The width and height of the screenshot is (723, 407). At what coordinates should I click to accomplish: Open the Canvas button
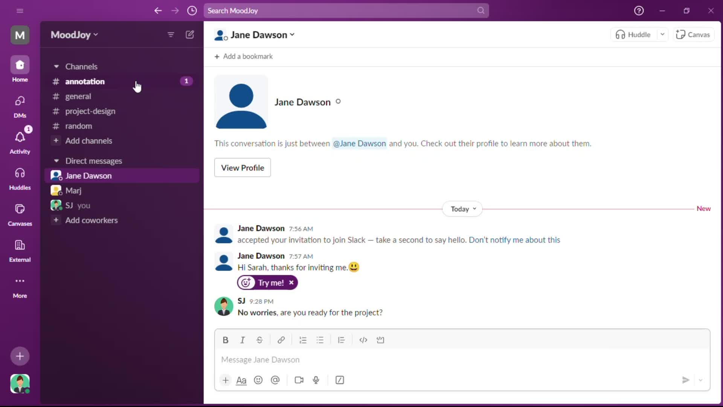click(x=693, y=35)
